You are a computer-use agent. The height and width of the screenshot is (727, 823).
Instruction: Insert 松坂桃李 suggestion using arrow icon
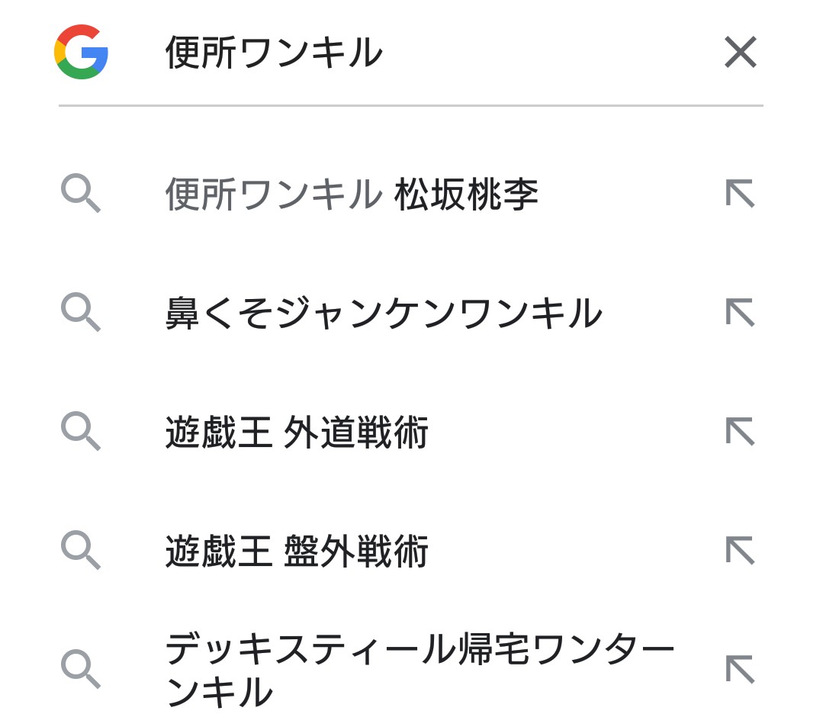[x=739, y=194]
